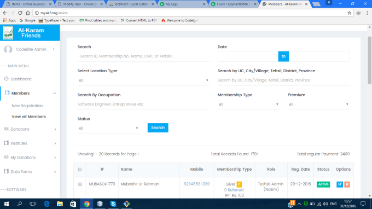Switch to Modify User browser tab
The width and height of the screenshot is (372, 209).
click(x=80, y=4)
